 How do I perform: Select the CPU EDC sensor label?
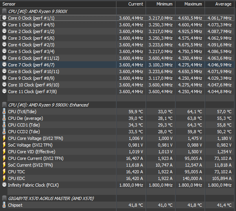point(17,178)
